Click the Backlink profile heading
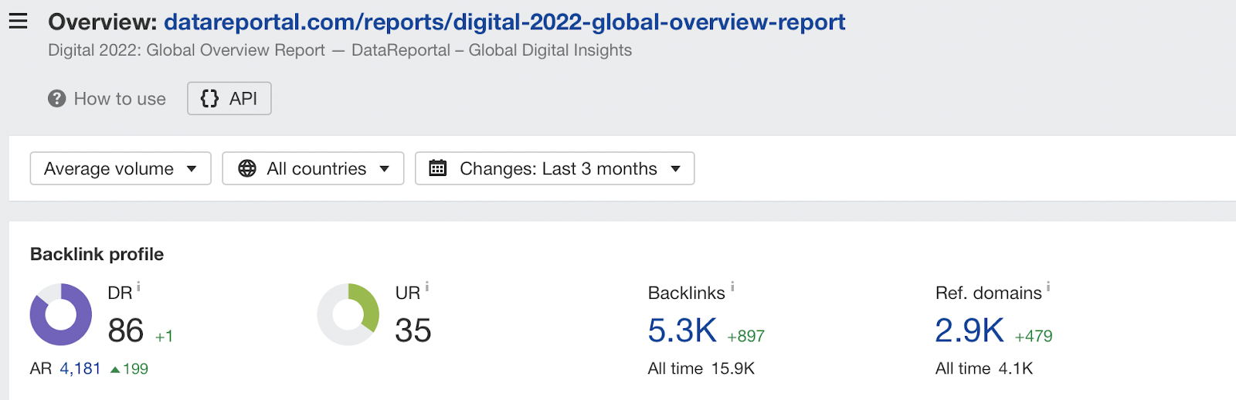 coord(97,254)
